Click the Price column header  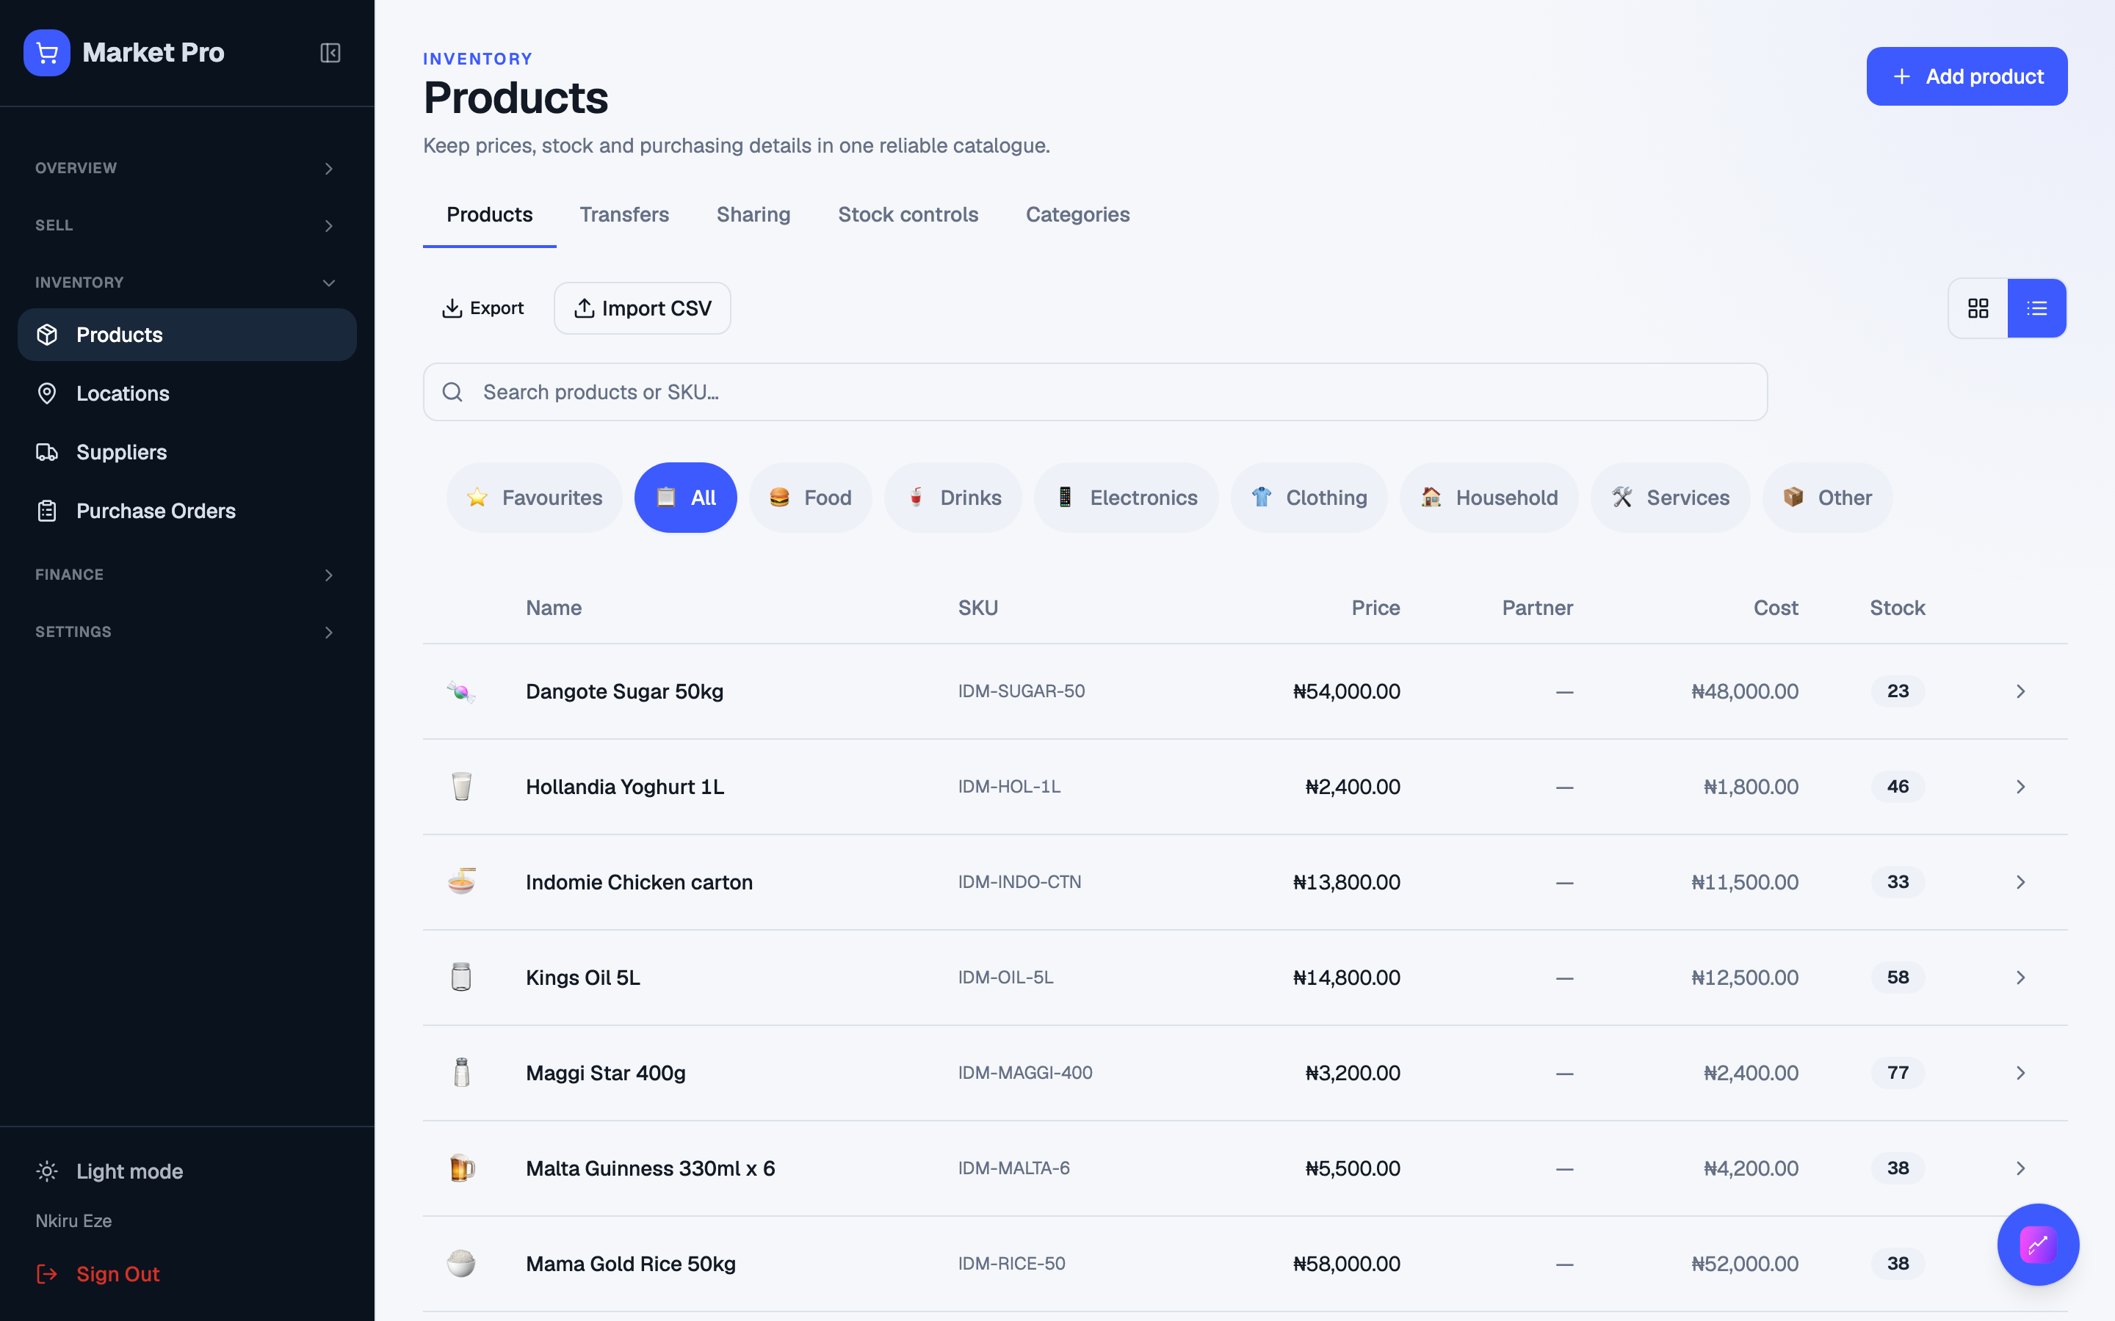pyautogui.click(x=1375, y=608)
